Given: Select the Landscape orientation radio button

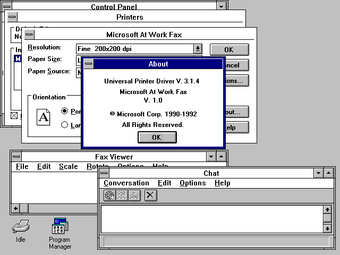Looking at the screenshot, I should (x=64, y=125).
